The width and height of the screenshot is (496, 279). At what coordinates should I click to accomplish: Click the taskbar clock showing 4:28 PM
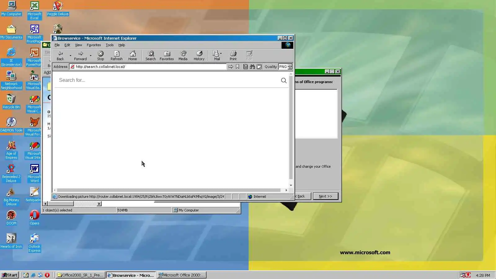coord(483,275)
